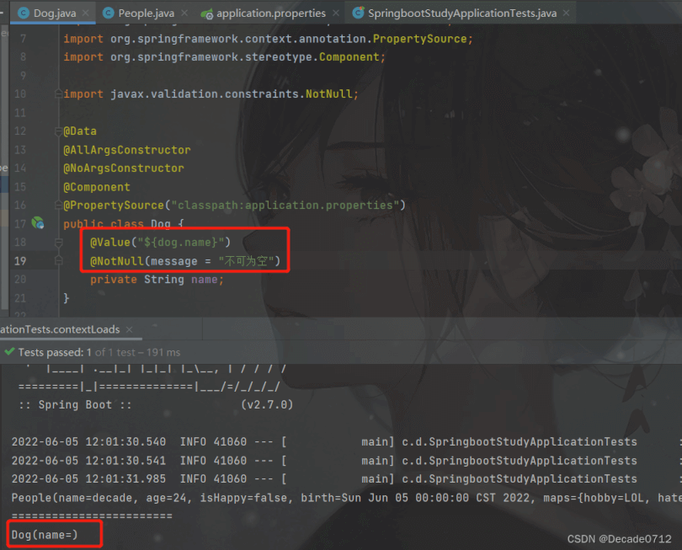The height and width of the screenshot is (550, 682).
Task: Click the Spring bean gutter icon beside class Dog
Action: click(x=38, y=223)
